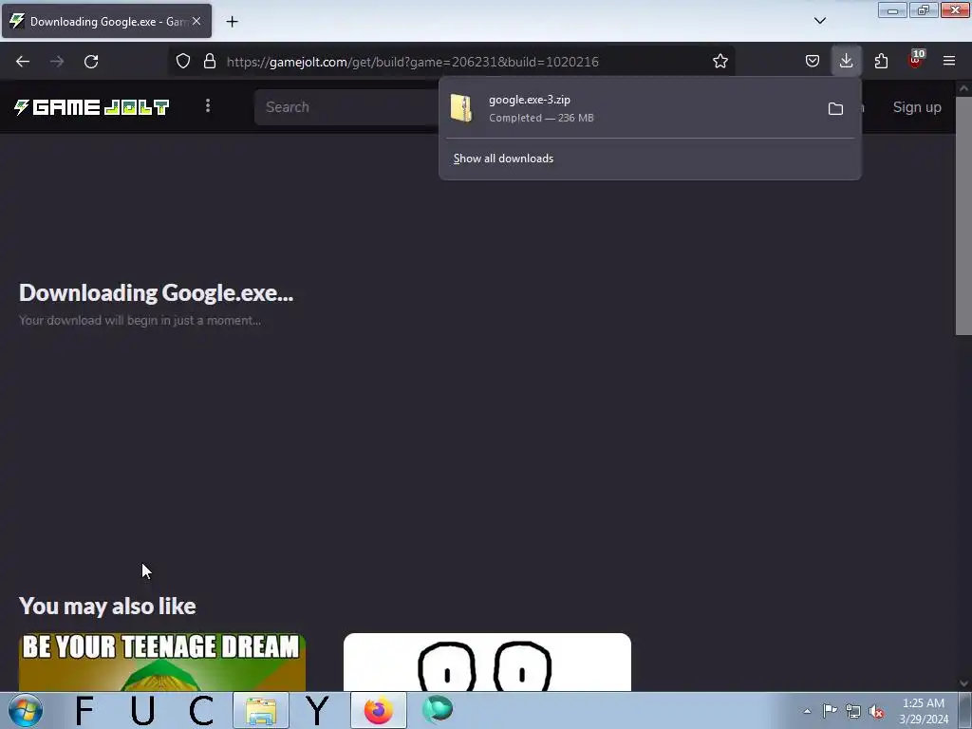
Task: Open the Extensions puzzle icon
Action: tap(881, 61)
